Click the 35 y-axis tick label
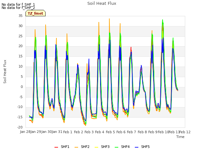Screen dimensions: 204x153 click(x=20, y=16)
